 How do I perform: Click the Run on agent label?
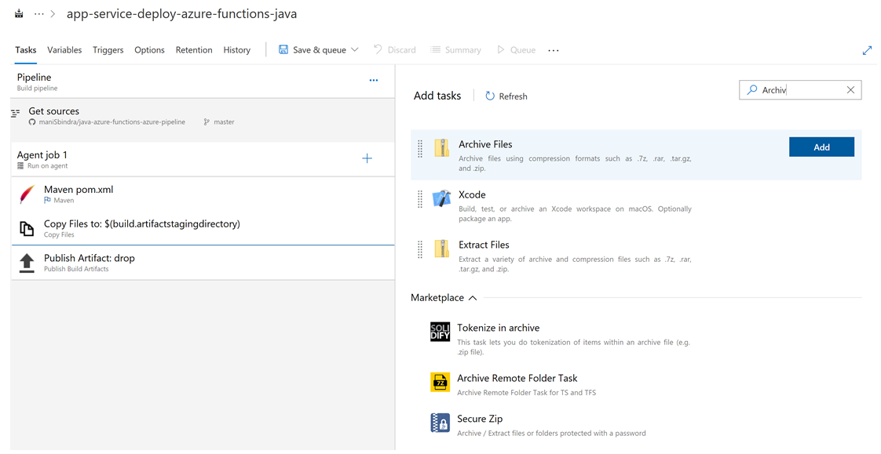pyautogui.click(x=47, y=166)
